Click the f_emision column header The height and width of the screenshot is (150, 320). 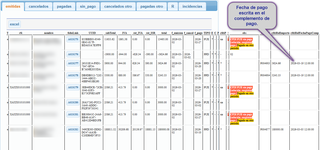coord(177,33)
